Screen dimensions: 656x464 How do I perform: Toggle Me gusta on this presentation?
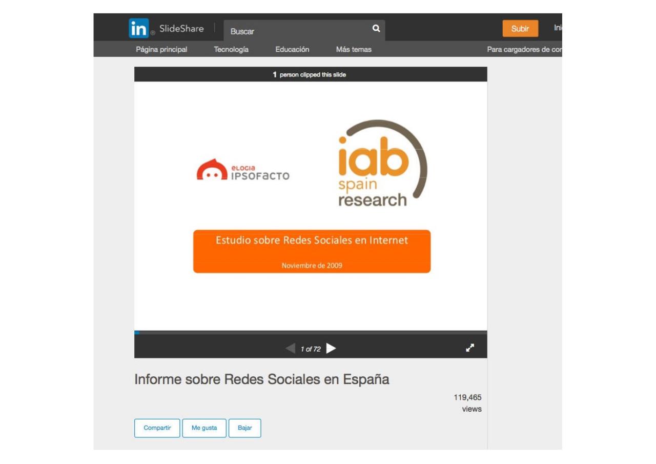(x=204, y=428)
